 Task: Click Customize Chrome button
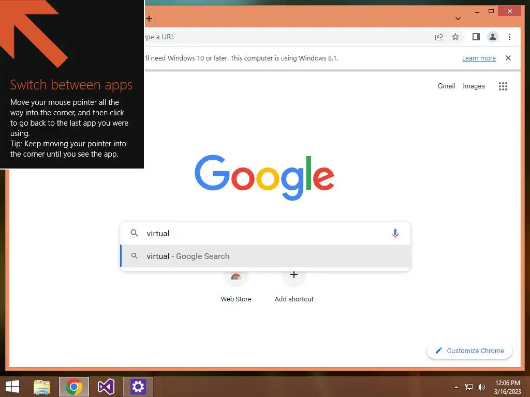point(469,351)
